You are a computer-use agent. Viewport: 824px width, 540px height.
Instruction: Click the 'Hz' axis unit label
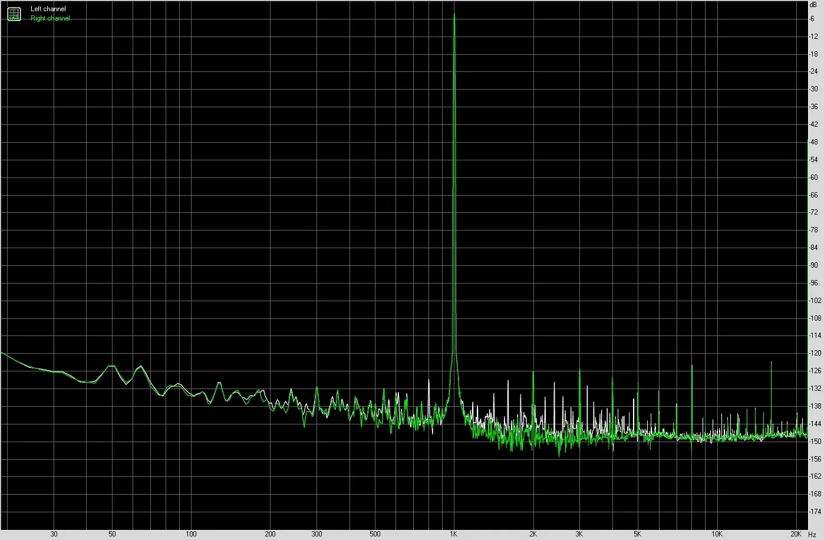pos(812,534)
